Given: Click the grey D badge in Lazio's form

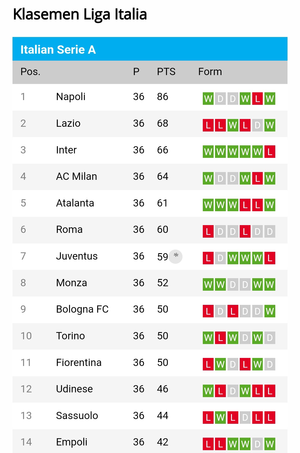Looking at the screenshot, I should click(257, 125).
